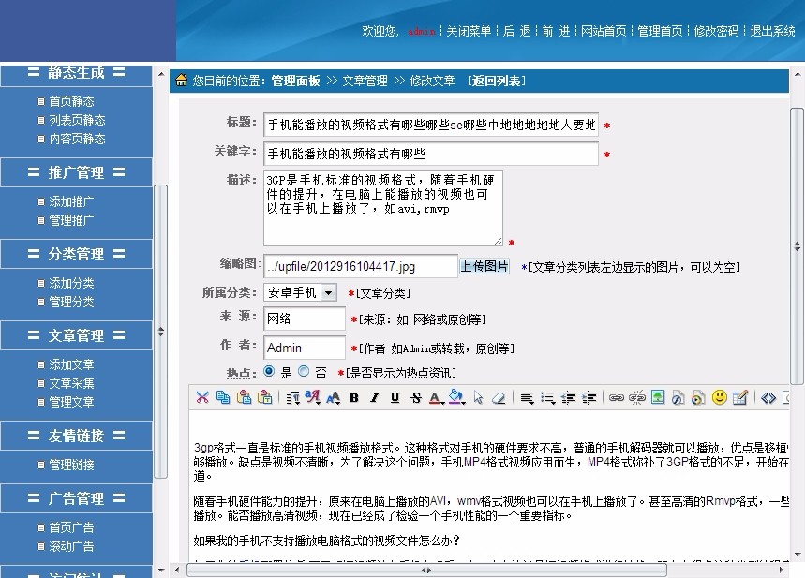Open the font family icon menu
Screen dimensions: 805x578
pyautogui.click(x=312, y=397)
